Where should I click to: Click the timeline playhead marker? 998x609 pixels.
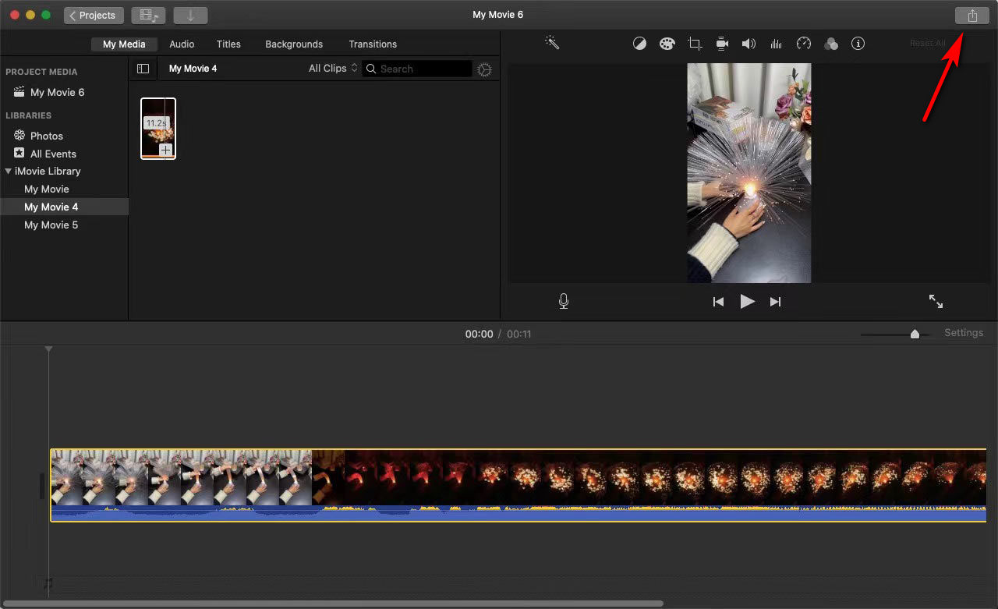click(48, 349)
